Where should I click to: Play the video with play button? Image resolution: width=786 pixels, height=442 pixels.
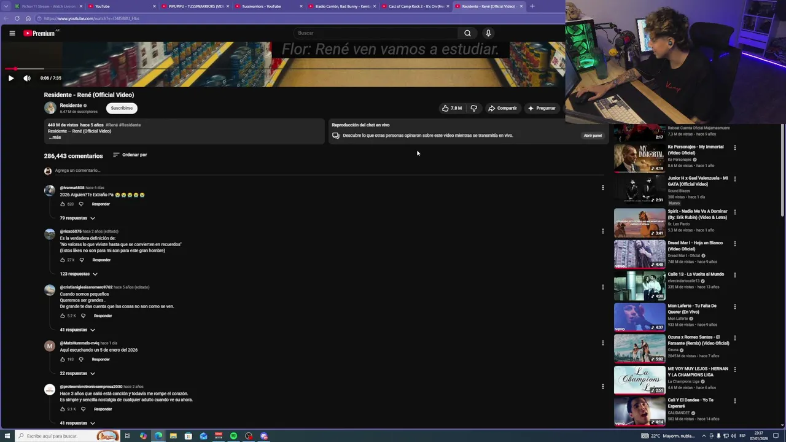click(11, 78)
